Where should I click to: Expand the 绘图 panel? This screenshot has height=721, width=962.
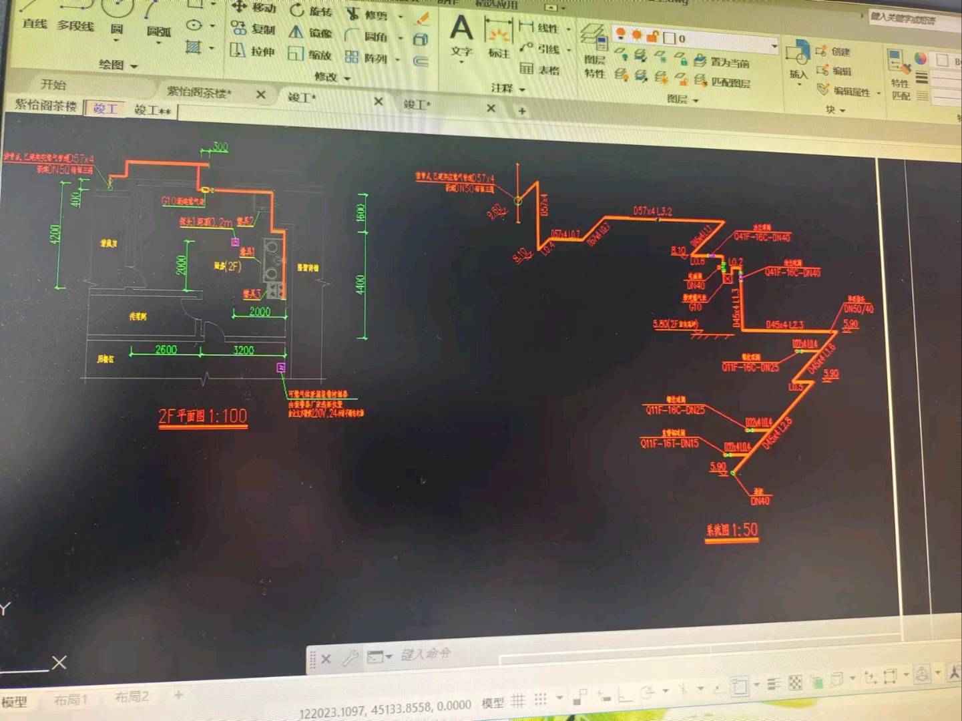(117, 65)
